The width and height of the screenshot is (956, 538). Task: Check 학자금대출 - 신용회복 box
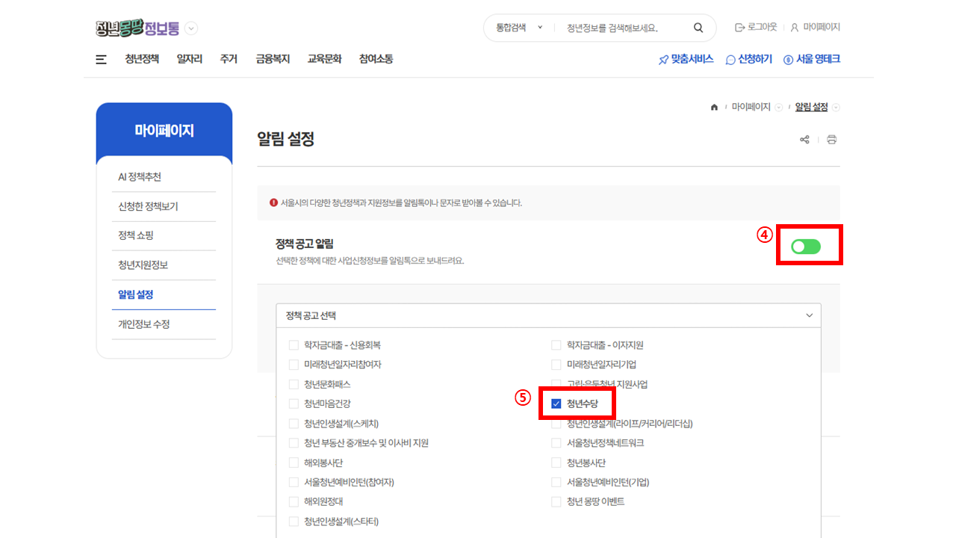point(294,345)
